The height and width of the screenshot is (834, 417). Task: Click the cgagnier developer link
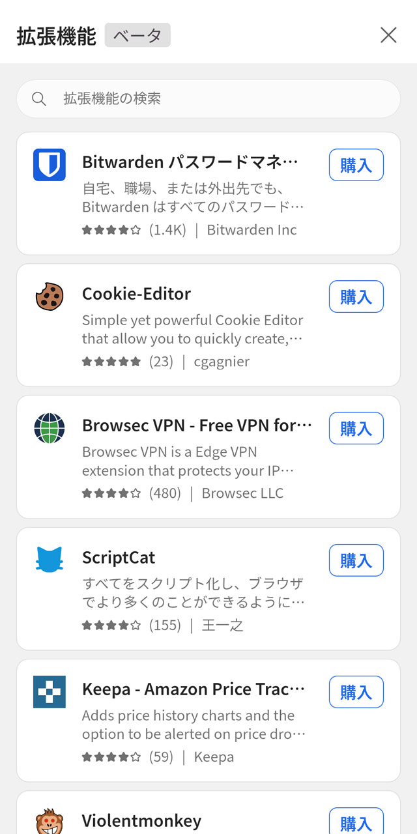coord(222,360)
